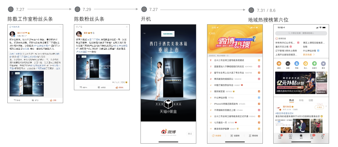Open rank 6 什么神仙冰箱 entry
The height and width of the screenshot is (147, 338).
(x=235, y=98)
